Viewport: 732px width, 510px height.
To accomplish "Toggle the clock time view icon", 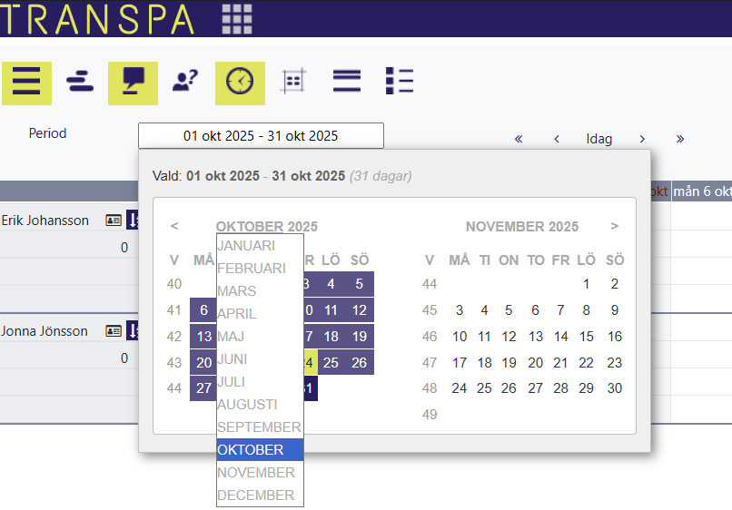I will pyautogui.click(x=240, y=83).
